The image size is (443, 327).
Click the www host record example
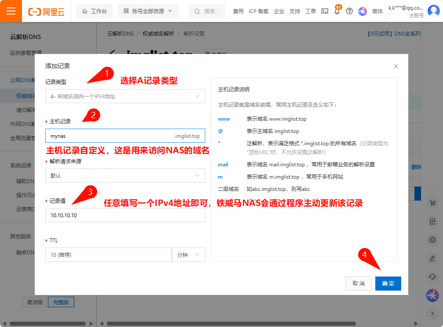pos(224,119)
